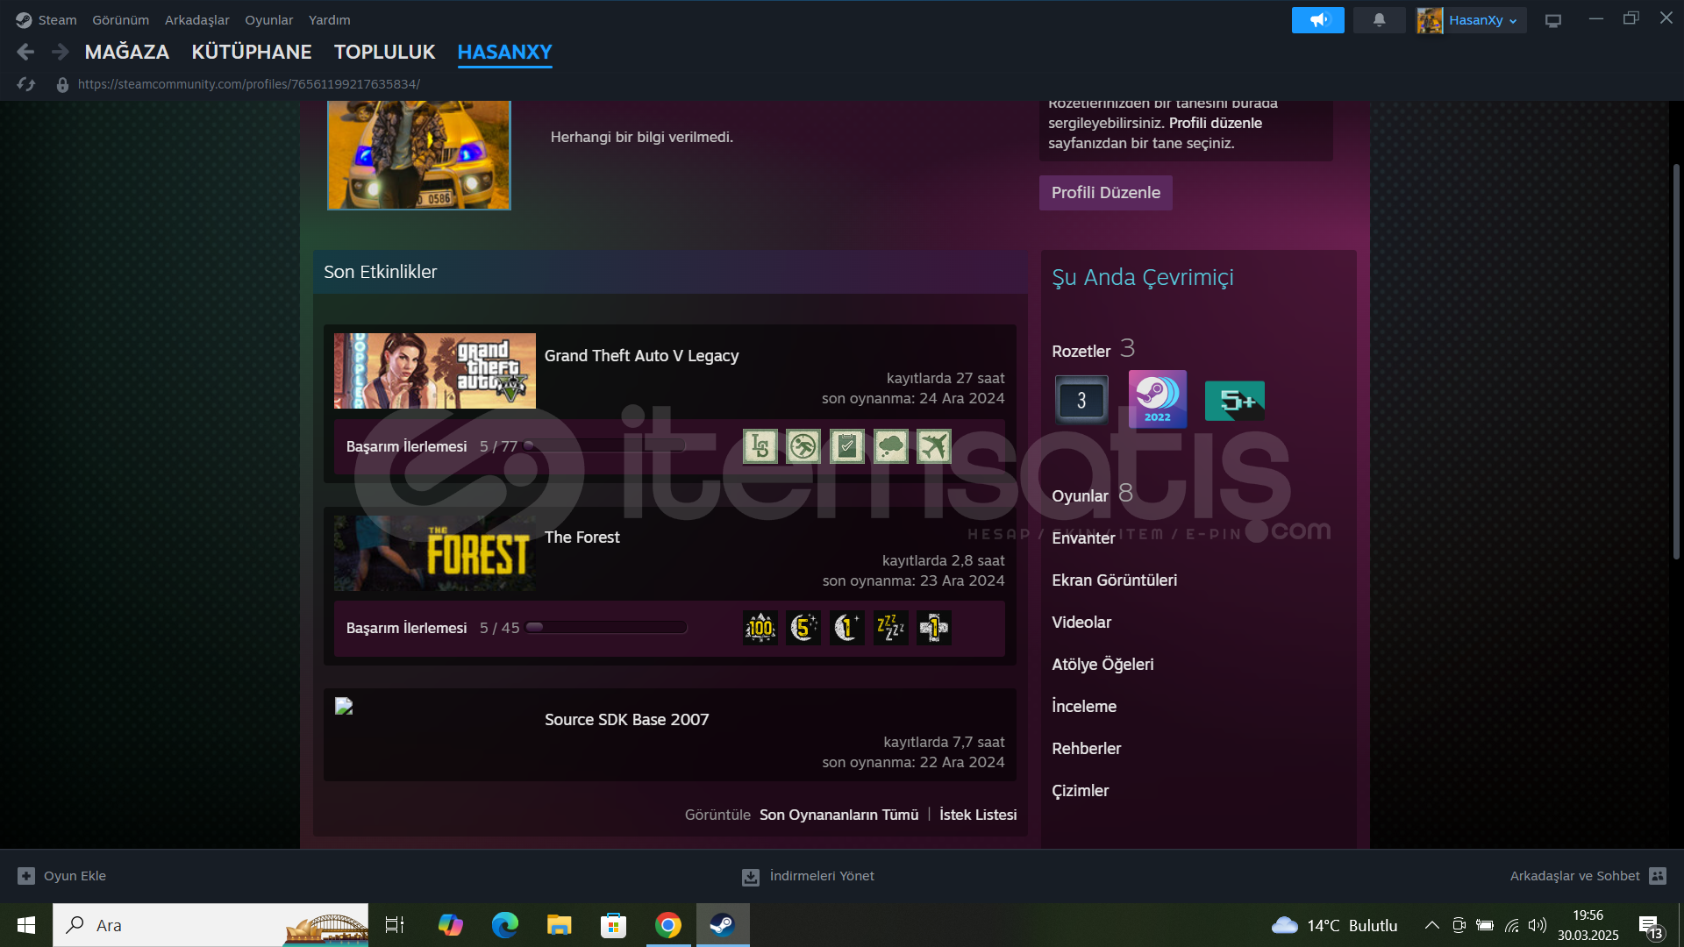Click the profile avatar picture

[418, 155]
